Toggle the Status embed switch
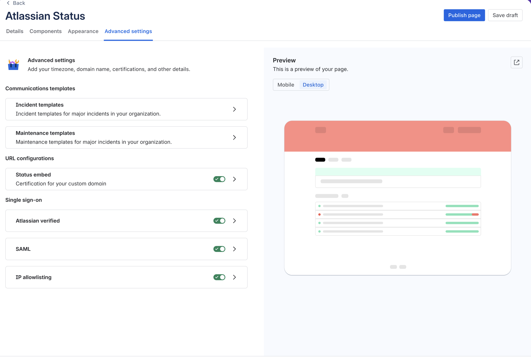This screenshot has width=531, height=357. click(x=219, y=179)
